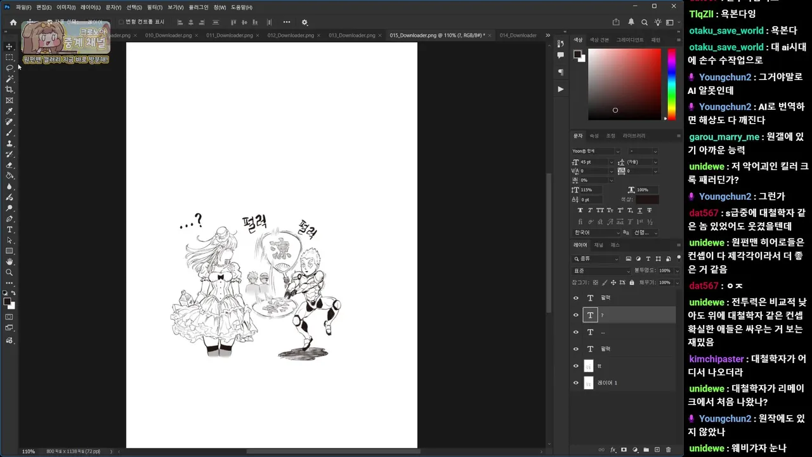
Task: Toggle the Show Transform Controls checkbox
Action: (121, 22)
